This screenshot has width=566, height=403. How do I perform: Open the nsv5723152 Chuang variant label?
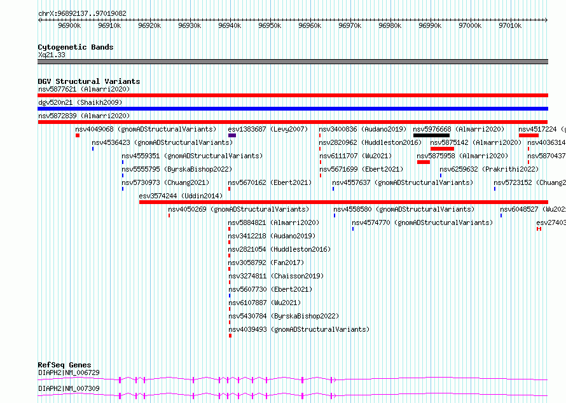click(x=530, y=182)
